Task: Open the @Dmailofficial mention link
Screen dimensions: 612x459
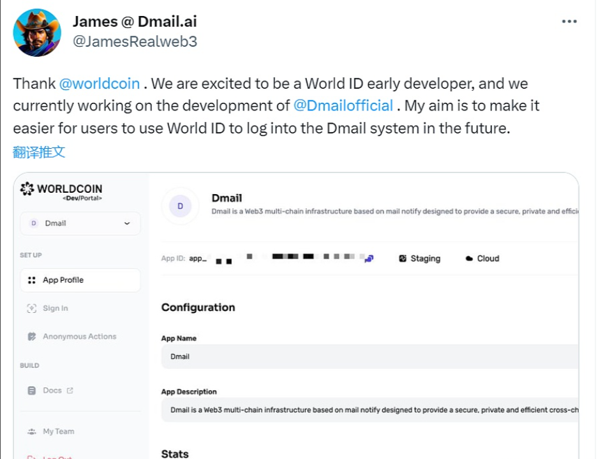Action: point(343,105)
